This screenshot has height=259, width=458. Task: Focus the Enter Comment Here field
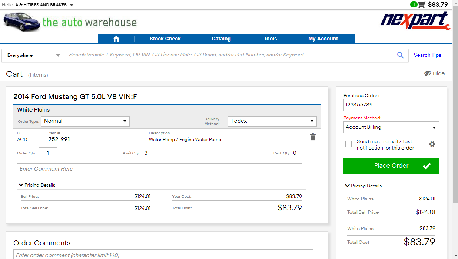[159, 169]
